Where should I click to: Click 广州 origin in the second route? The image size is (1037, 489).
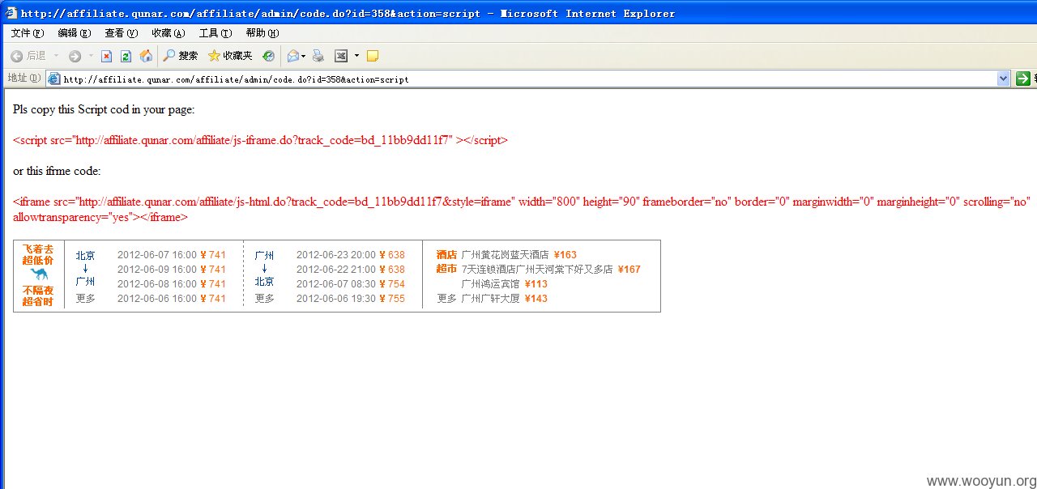(264, 255)
